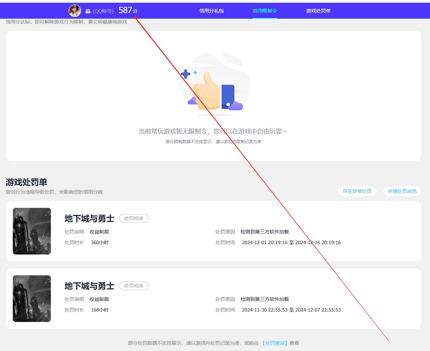This screenshot has height=351, width=430.
Task: Click the 检测到第三方软件加载 penalty reason
Action: 265,232
